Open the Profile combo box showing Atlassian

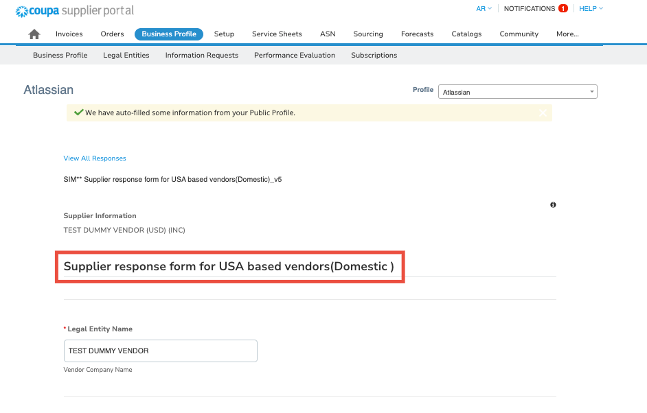point(517,92)
